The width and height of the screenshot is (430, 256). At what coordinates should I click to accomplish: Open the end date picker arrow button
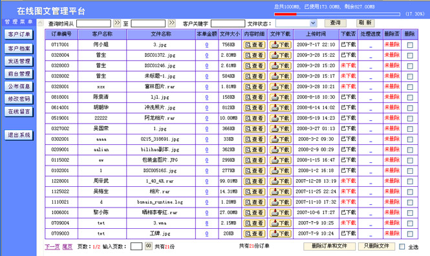click(172, 23)
